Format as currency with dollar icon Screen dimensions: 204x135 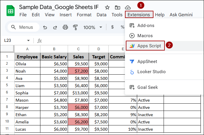112,27
